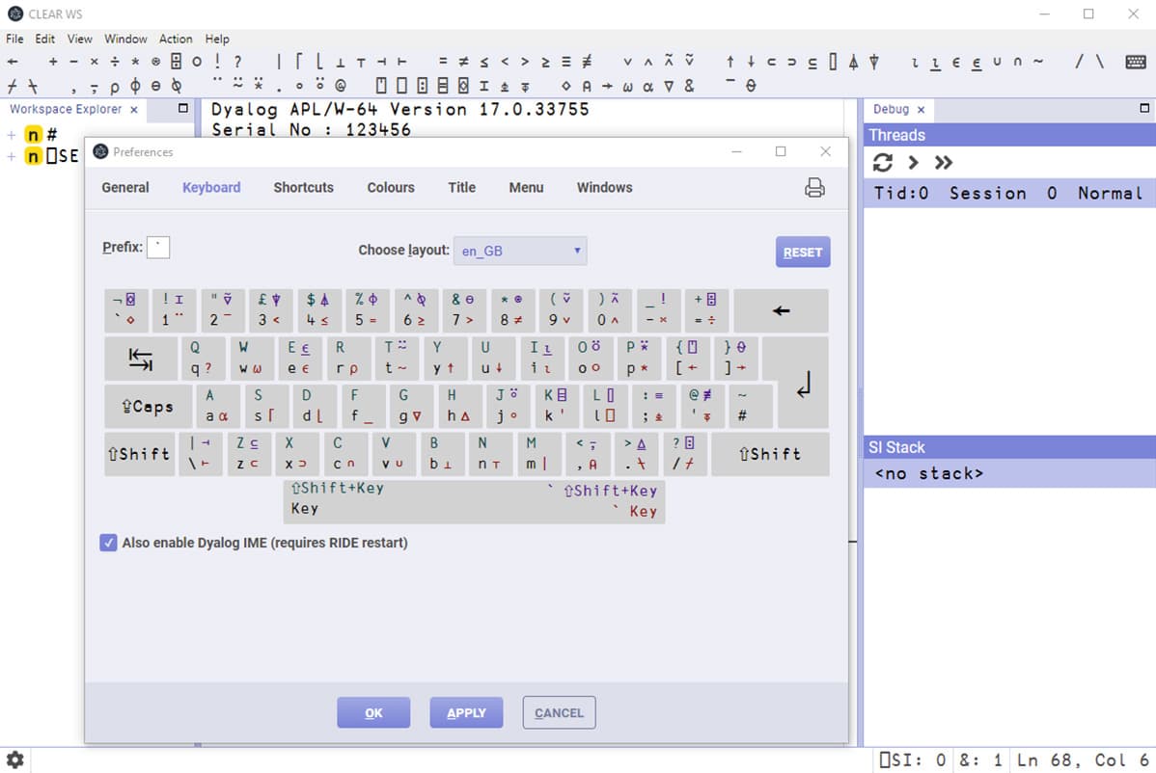
Task: Close the Workspace Explorer tab
Action: coord(133,110)
